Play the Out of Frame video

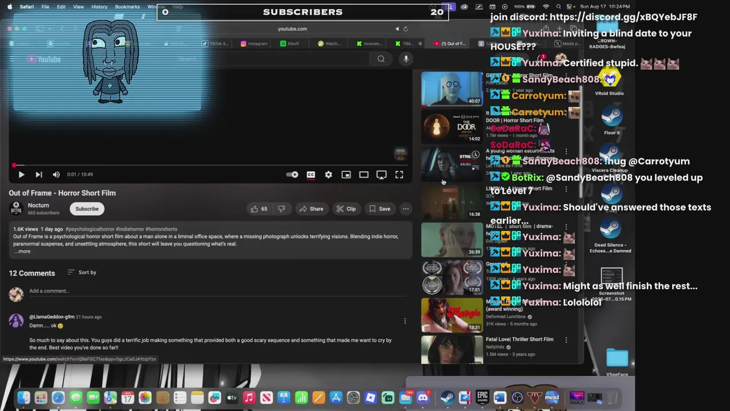tap(21, 175)
